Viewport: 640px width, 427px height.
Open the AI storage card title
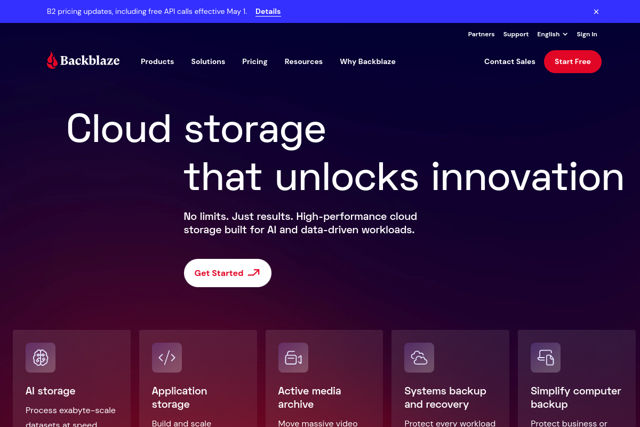(51, 391)
